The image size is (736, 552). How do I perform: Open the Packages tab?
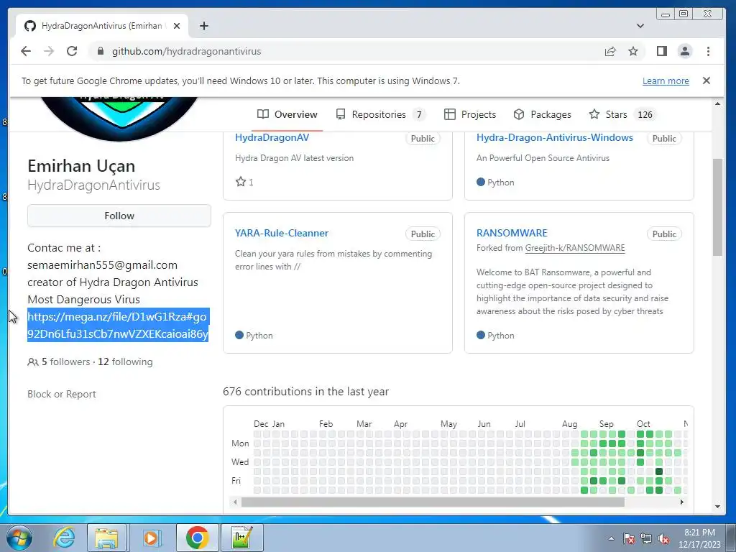click(x=542, y=114)
